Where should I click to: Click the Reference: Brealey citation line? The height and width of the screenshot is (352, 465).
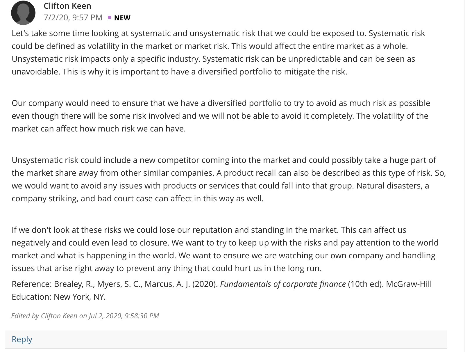coord(222,290)
